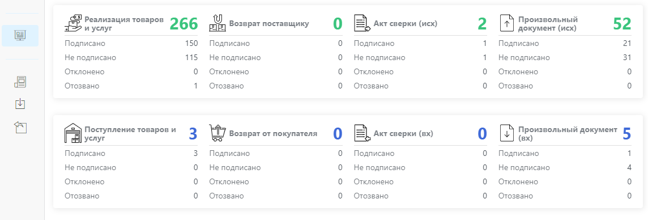The image size is (648, 220).
Task: Select the incoming download sidebar icon
Action: [20, 104]
